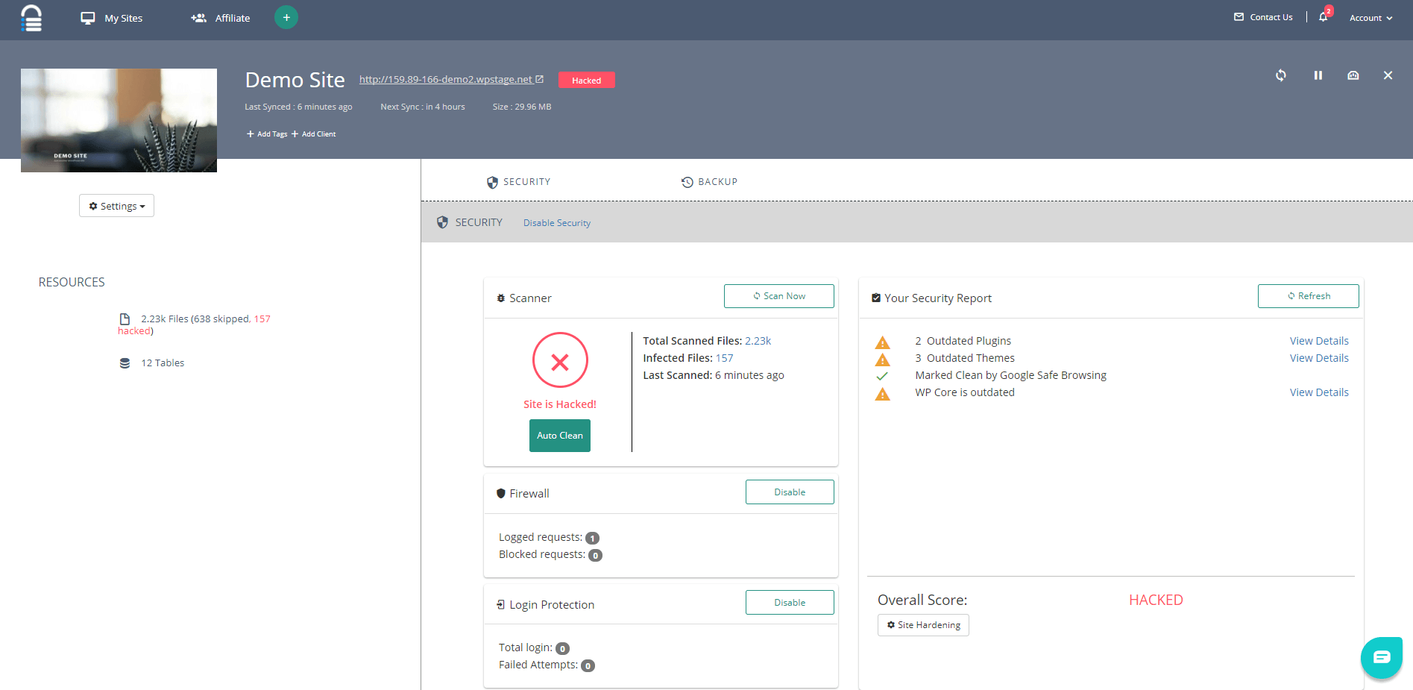
Task: Open the notifications bell
Action: (x=1323, y=17)
